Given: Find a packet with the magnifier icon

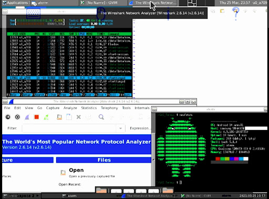Looking at the screenshot, I should tap(101, 117).
